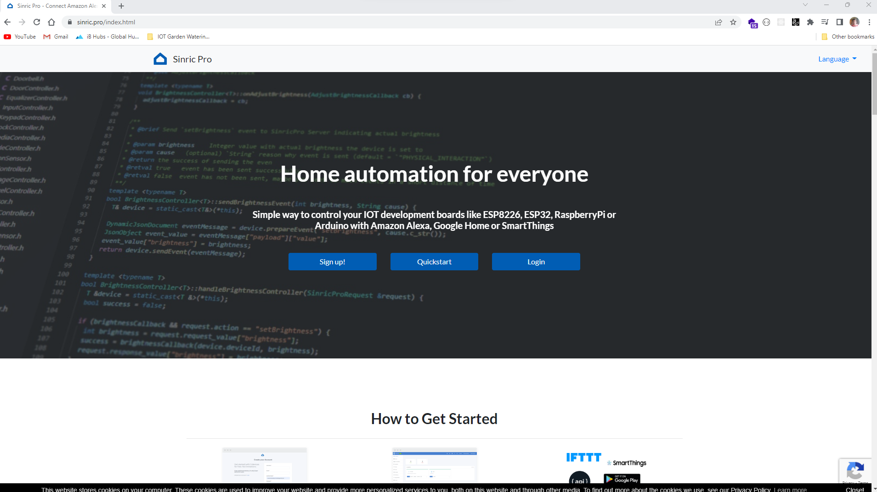This screenshot has height=492, width=877.
Task: Click the Quickstart button
Action: pos(434,262)
